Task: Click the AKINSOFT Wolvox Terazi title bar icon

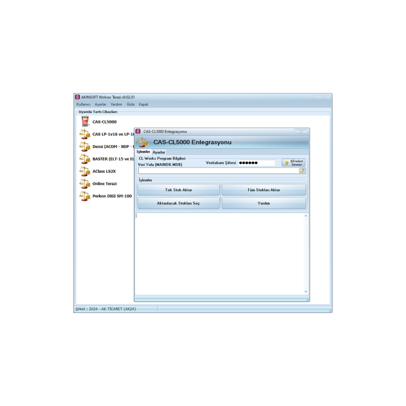Action: [77, 97]
